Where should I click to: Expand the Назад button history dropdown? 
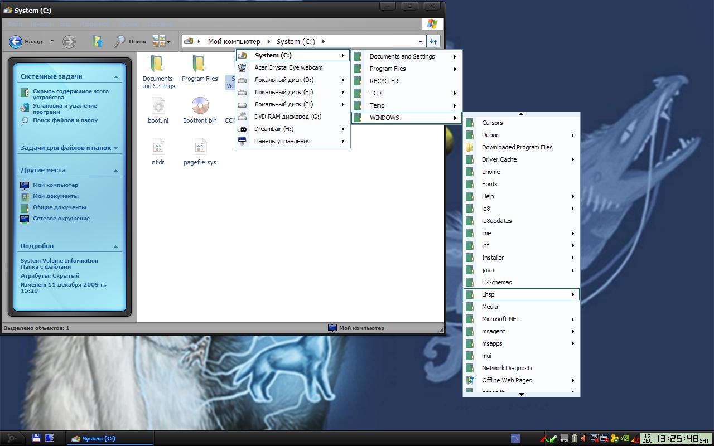pos(52,41)
